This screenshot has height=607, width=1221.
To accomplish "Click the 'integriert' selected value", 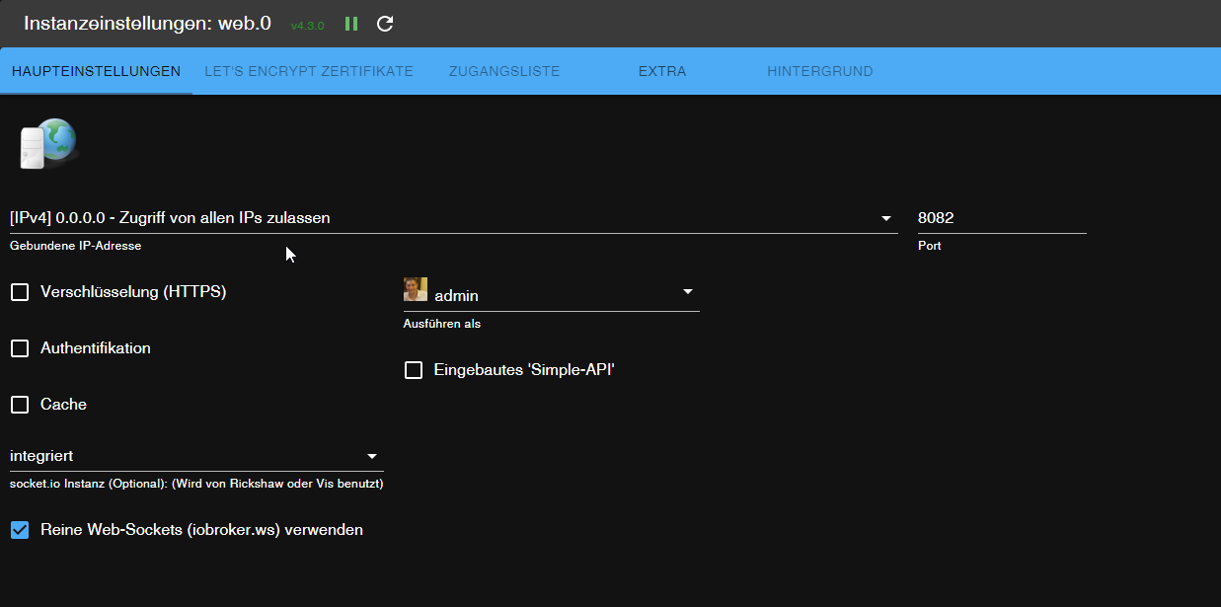I will 41,456.
